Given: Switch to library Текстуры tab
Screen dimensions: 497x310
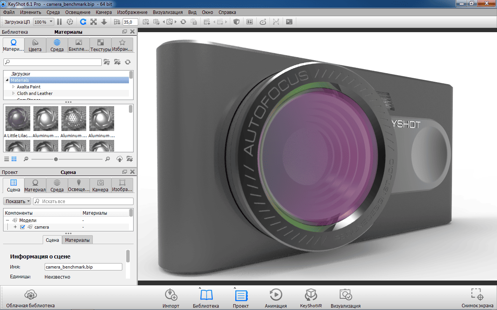Looking at the screenshot, I should [x=101, y=45].
